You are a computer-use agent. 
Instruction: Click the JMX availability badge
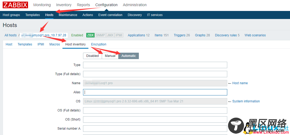tap(110, 35)
